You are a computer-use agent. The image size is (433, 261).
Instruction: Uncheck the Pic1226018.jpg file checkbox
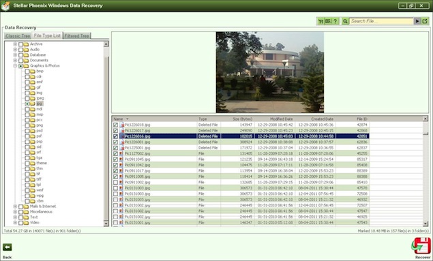[x=115, y=125]
